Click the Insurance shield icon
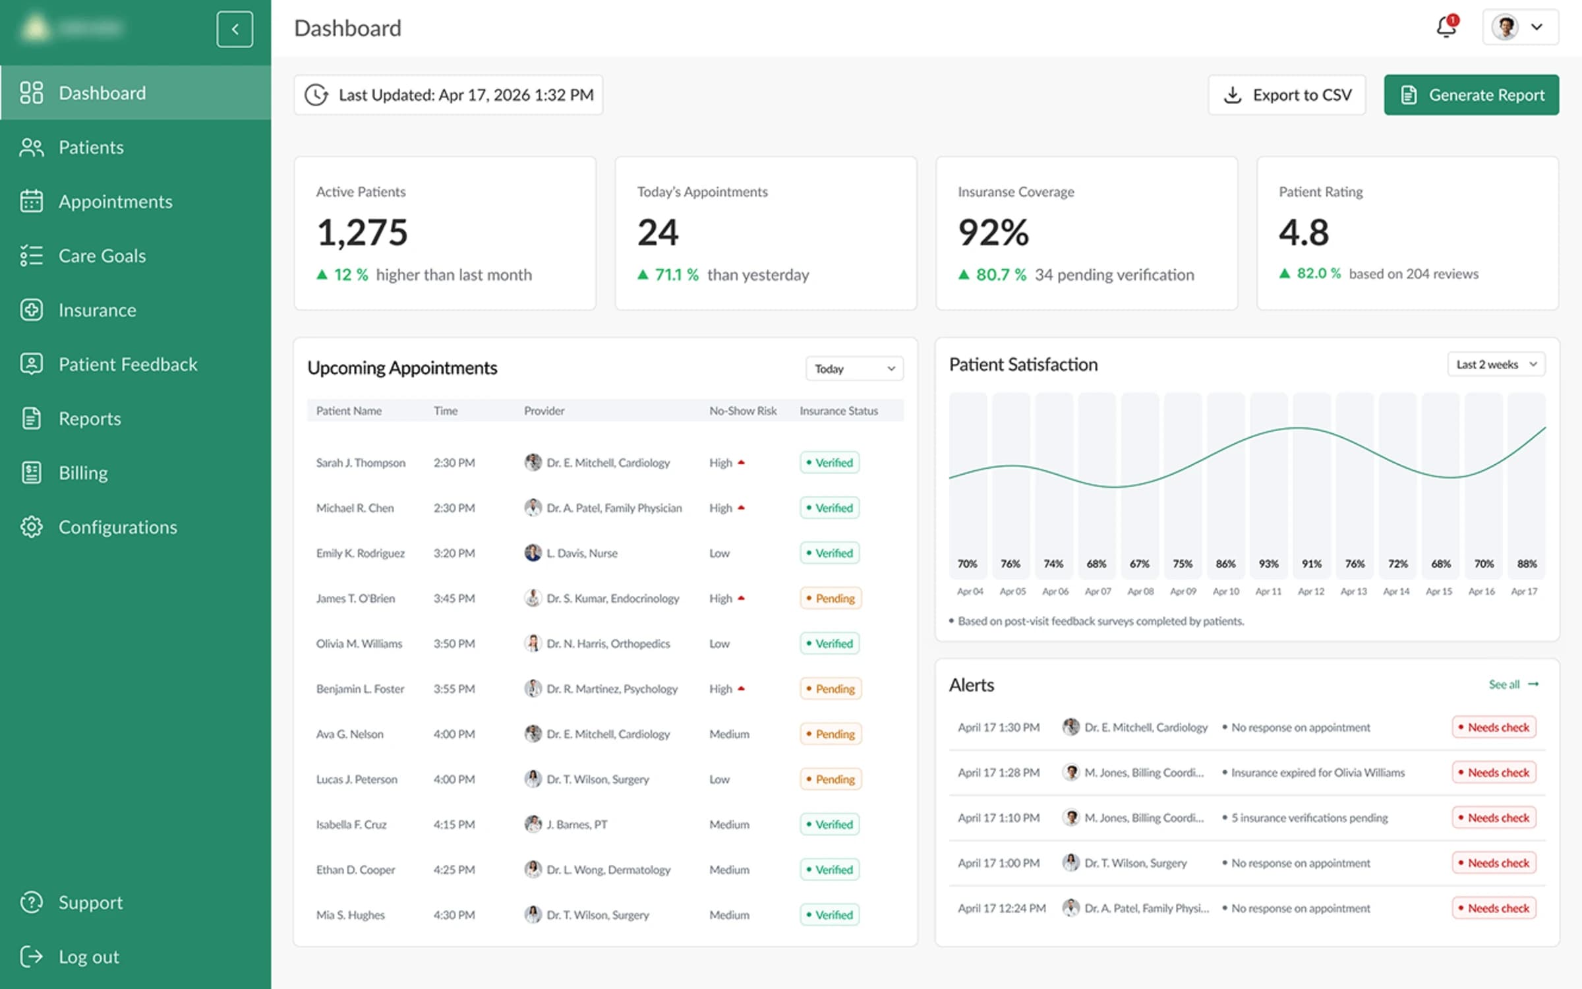This screenshot has width=1582, height=989. click(x=31, y=310)
